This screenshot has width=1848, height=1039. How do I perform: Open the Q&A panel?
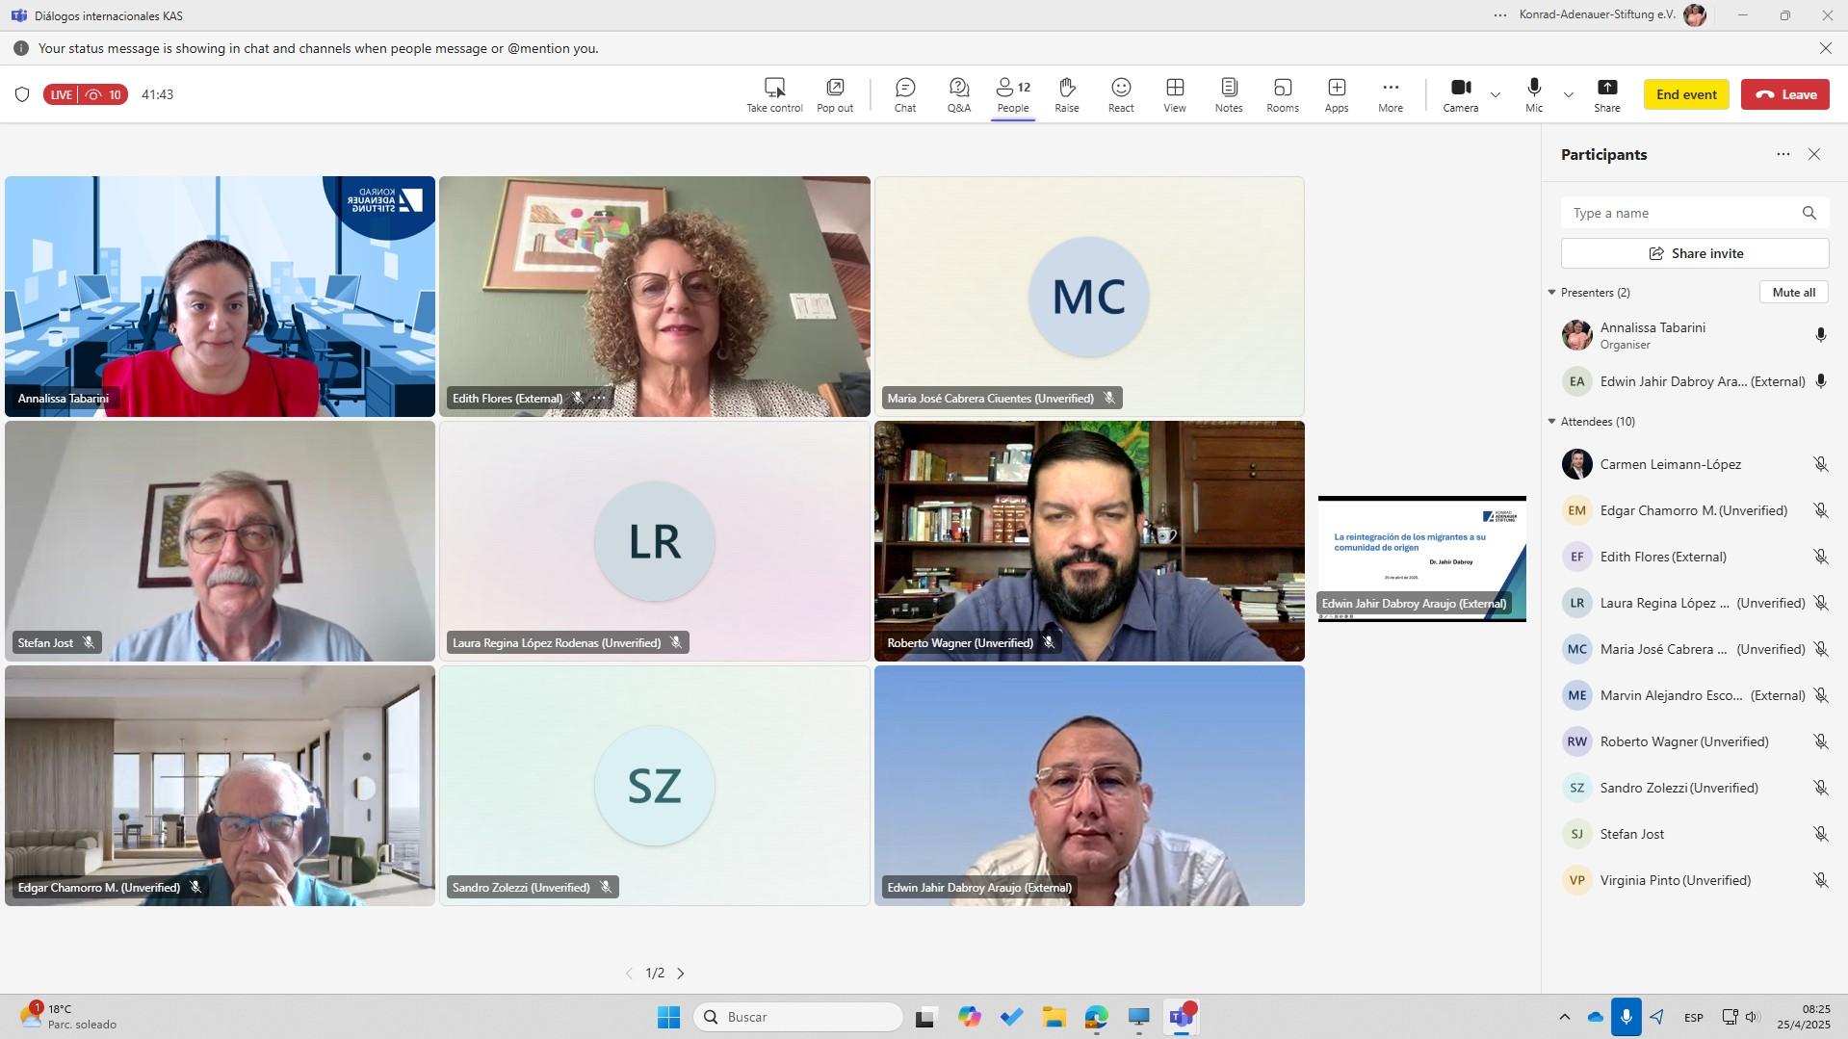[x=958, y=94]
